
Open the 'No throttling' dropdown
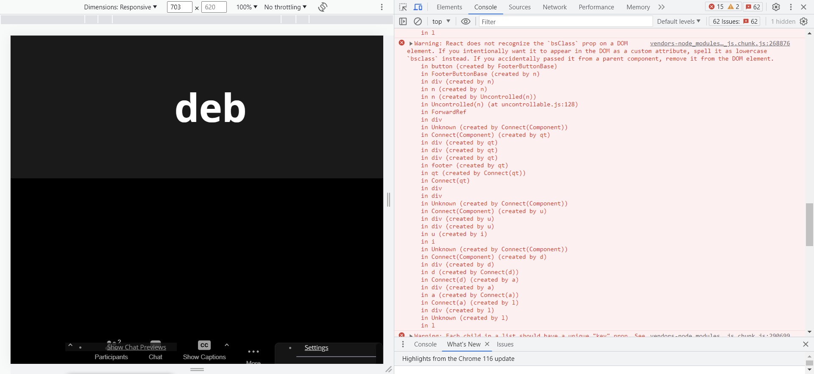coord(285,7)
